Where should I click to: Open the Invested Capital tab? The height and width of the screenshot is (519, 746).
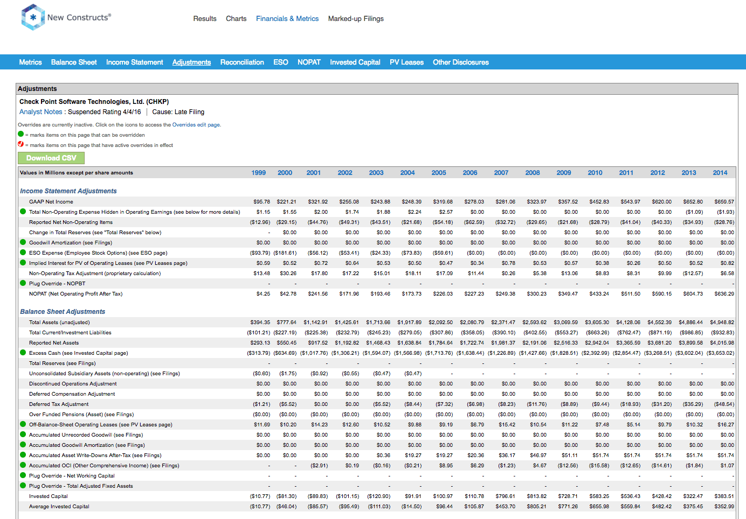click(x=355, y=62)
